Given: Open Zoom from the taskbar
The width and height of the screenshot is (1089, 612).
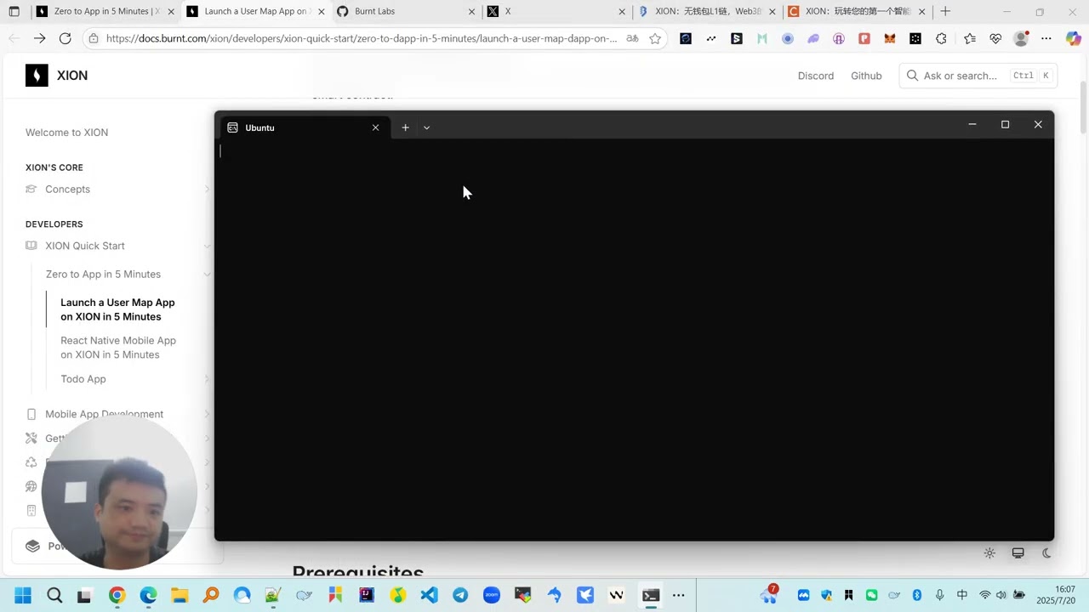Looking at the screenshot, I should [492, 595].
